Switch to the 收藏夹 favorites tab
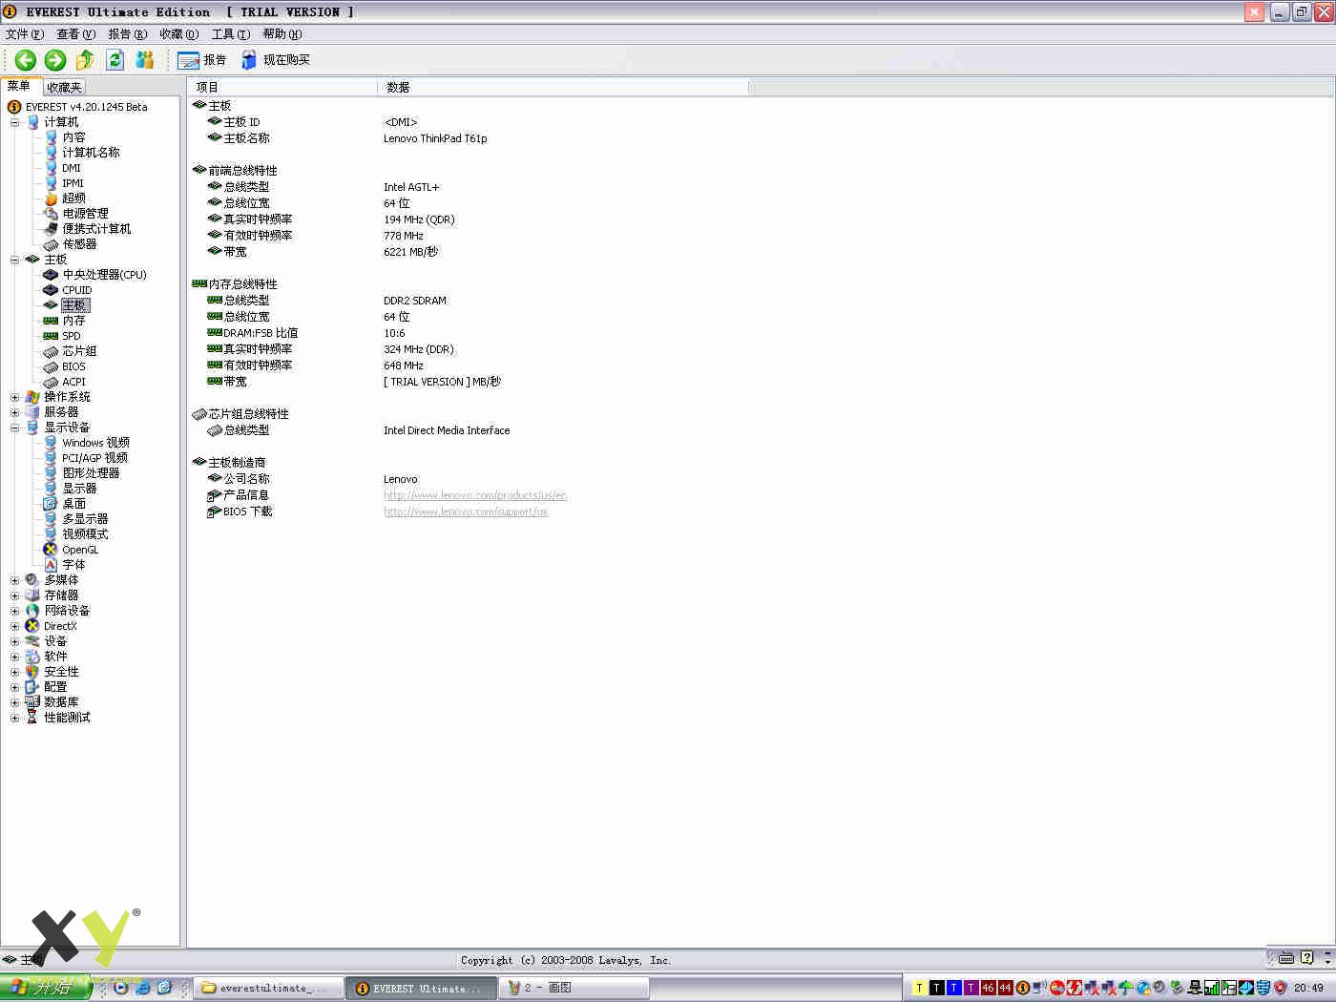Screen dimensions: 1336x1002 pyautogui.click(x=64, y=87)
